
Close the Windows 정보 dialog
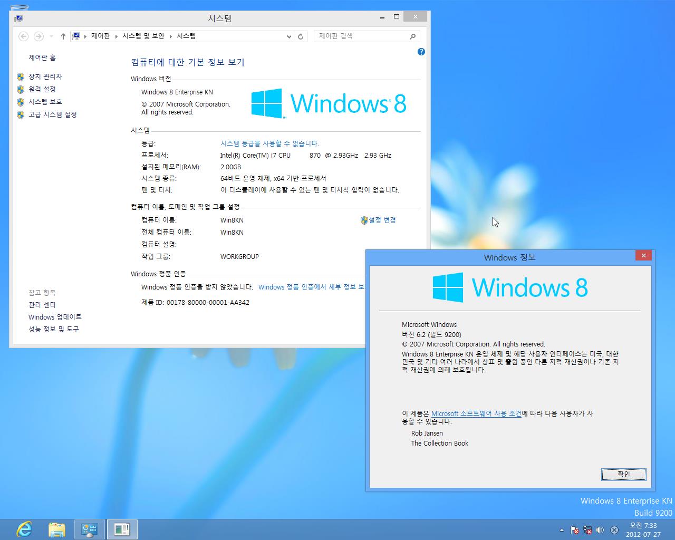pyautogui.click(x=643, y=256)
